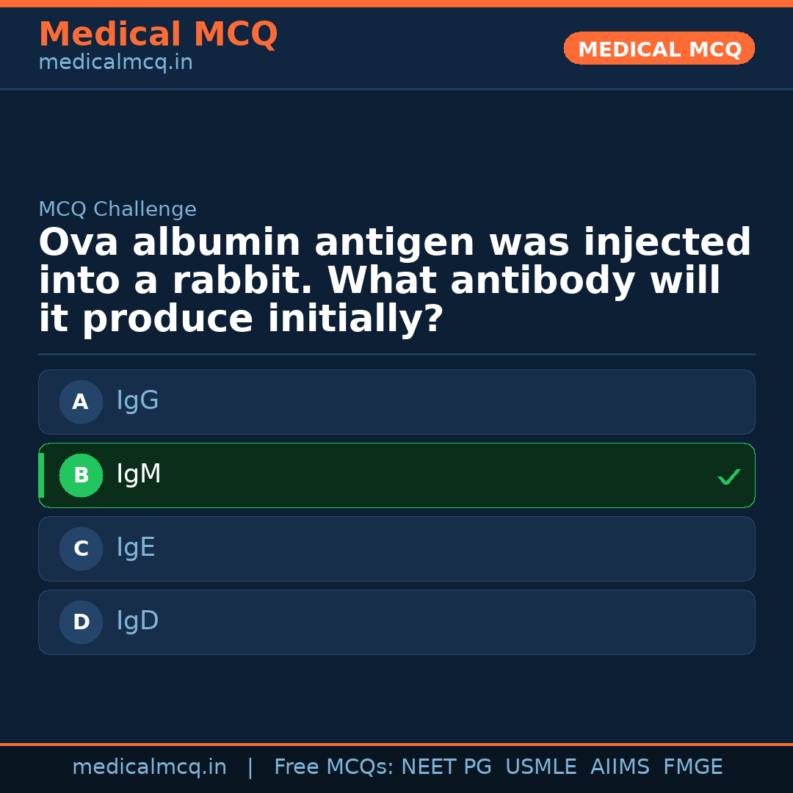Click the ova albumin question text
Screen dimensions: 793x793
coord(395,281)
